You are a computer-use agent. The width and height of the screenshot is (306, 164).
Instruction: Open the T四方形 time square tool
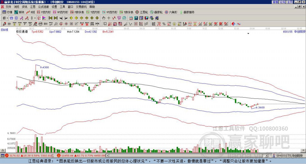pyautogui.click(x=93, y=12)
